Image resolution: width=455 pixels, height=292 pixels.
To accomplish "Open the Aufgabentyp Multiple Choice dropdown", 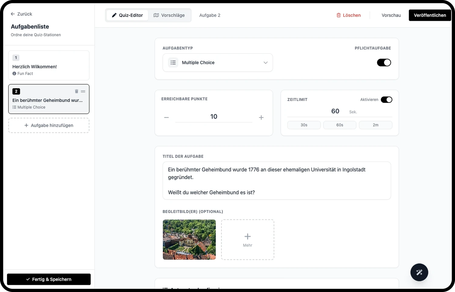I will pos(218,63).
